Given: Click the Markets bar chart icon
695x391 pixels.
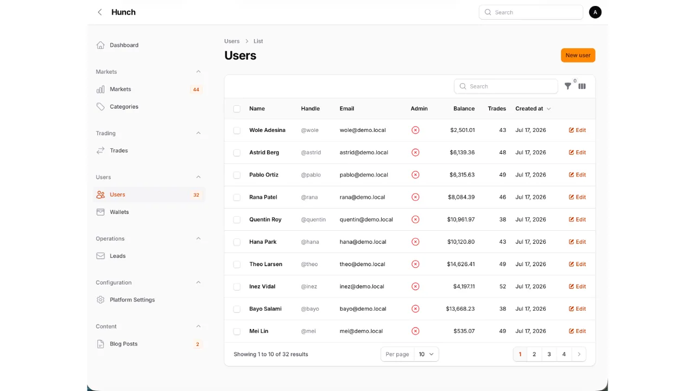Looking at the screenshot, I should [100, 89].
